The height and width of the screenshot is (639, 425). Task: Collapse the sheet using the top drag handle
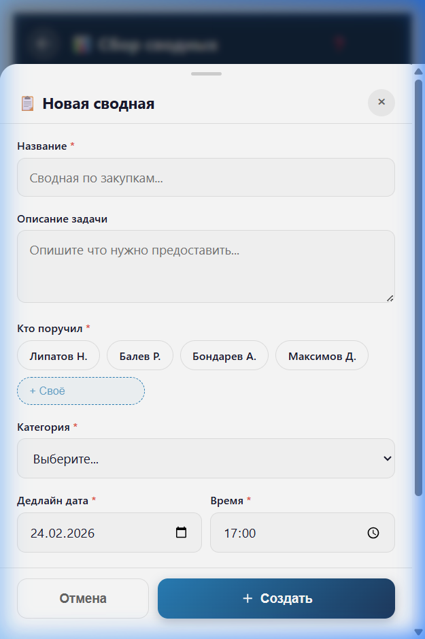206,73
